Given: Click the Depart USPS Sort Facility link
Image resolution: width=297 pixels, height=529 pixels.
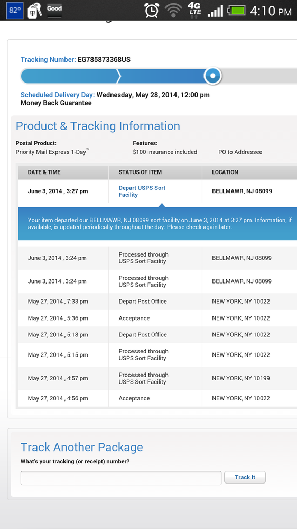Looking at the screenshot, I should [x=142, y=191].
